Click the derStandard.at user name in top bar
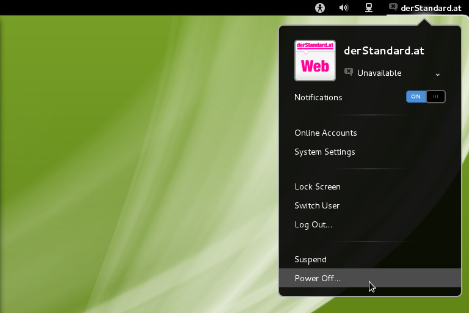Screen dimensions: 469x313 tap(431, 8)
